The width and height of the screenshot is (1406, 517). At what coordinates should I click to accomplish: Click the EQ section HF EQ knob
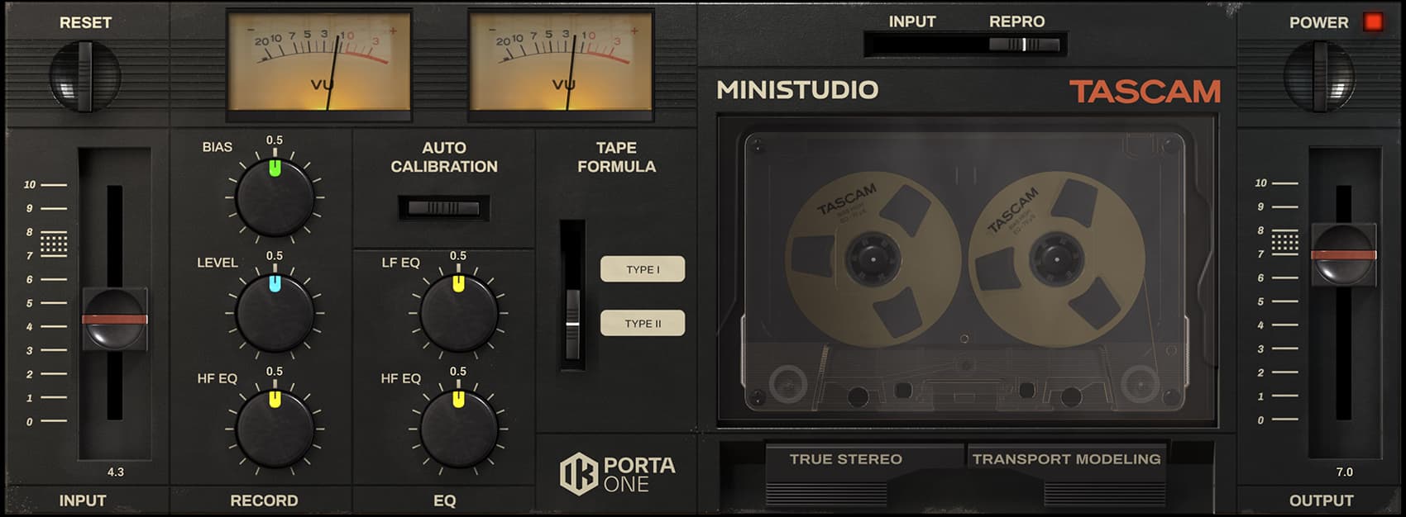pyautogui.click(x=459, y=429)
